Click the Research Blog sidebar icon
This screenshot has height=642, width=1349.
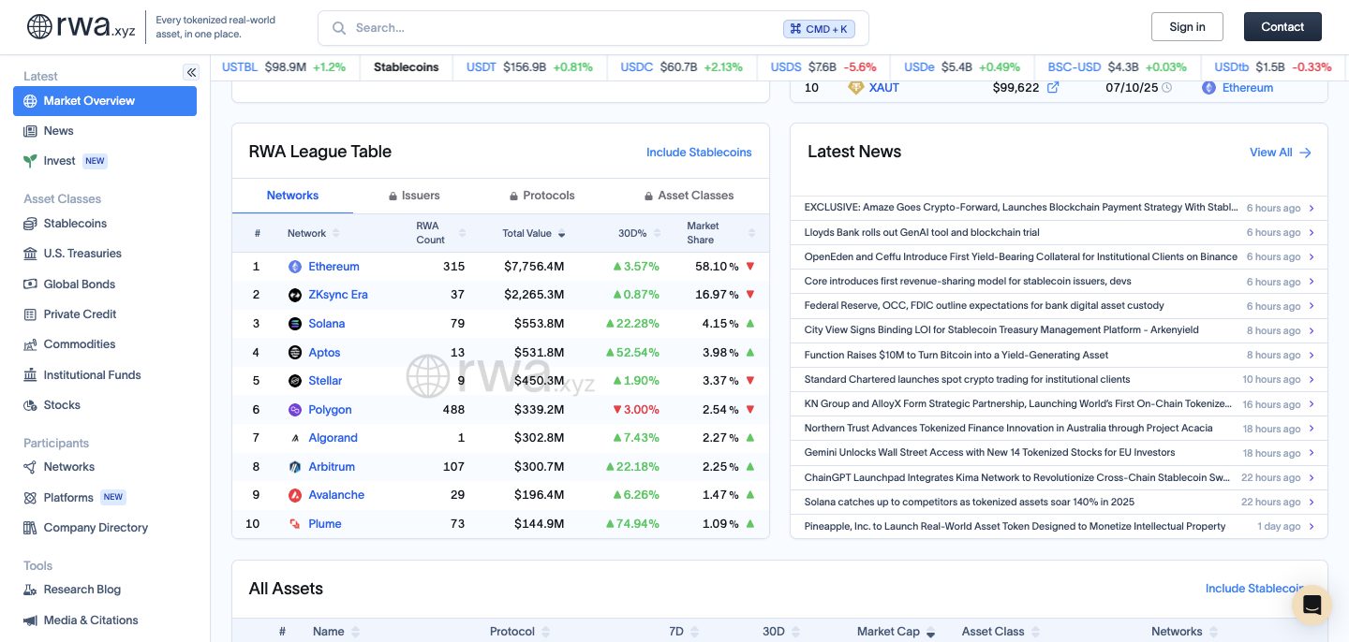click(30, 590)
